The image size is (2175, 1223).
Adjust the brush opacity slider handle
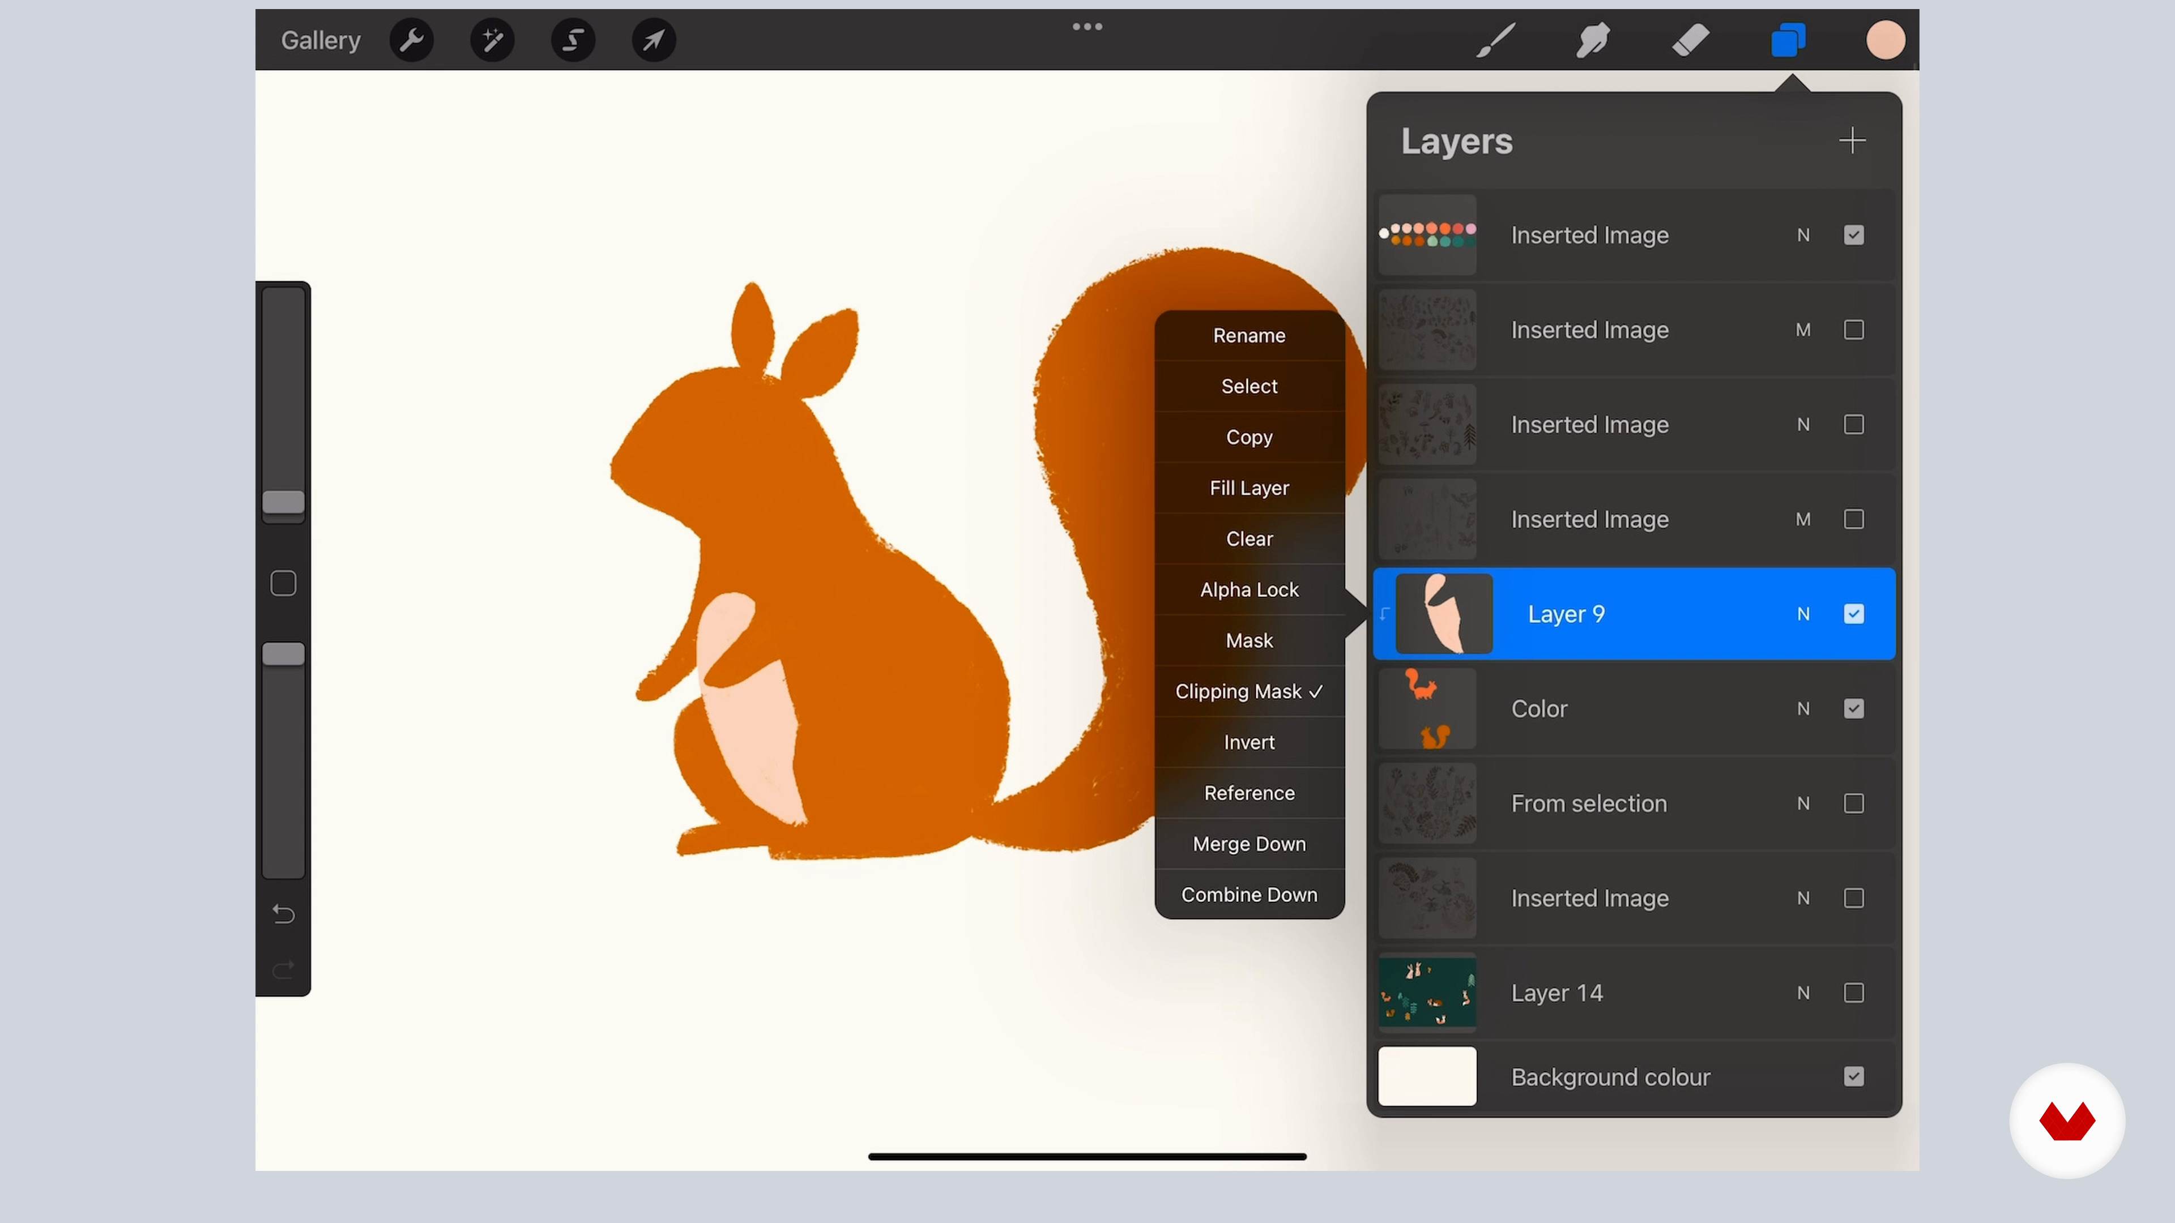pos(283,654)
